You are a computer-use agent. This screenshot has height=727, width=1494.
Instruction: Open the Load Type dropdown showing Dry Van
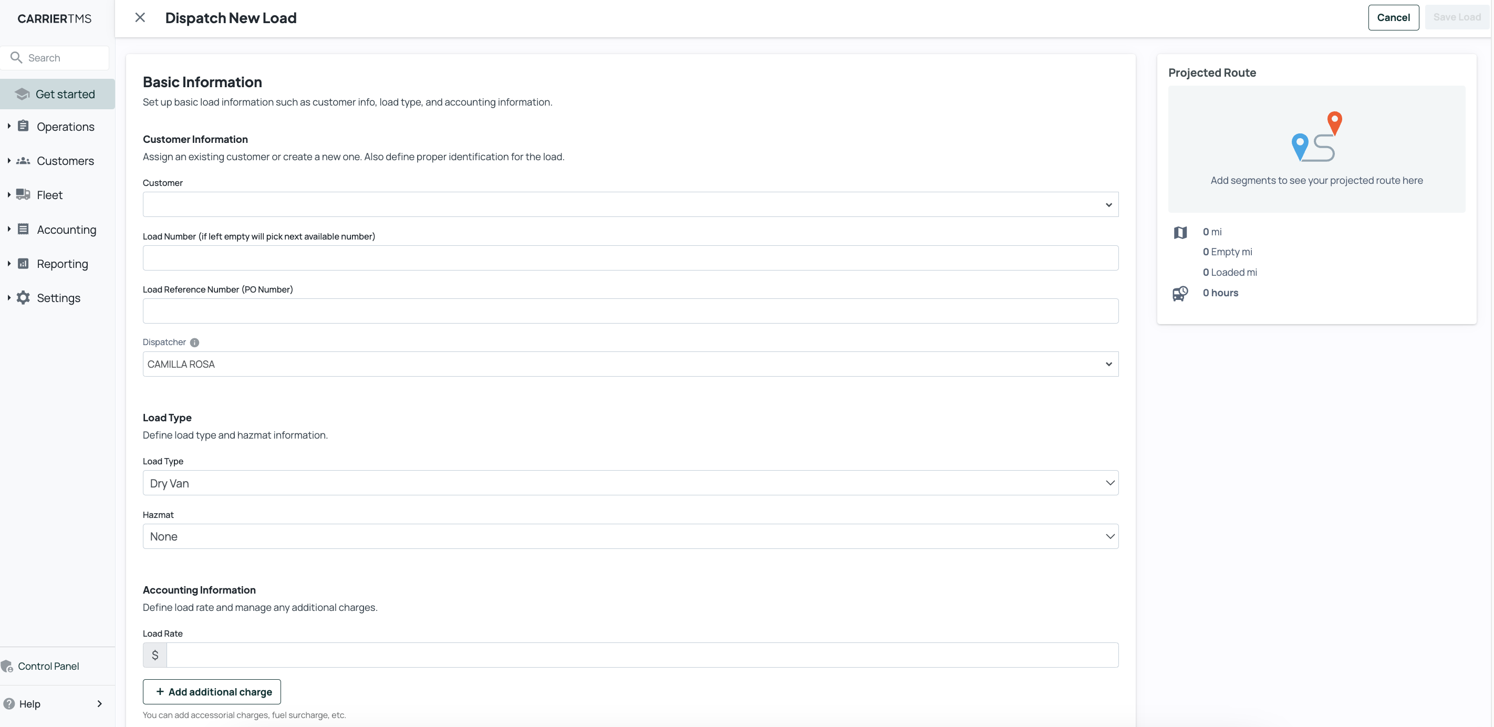[630, 483]
